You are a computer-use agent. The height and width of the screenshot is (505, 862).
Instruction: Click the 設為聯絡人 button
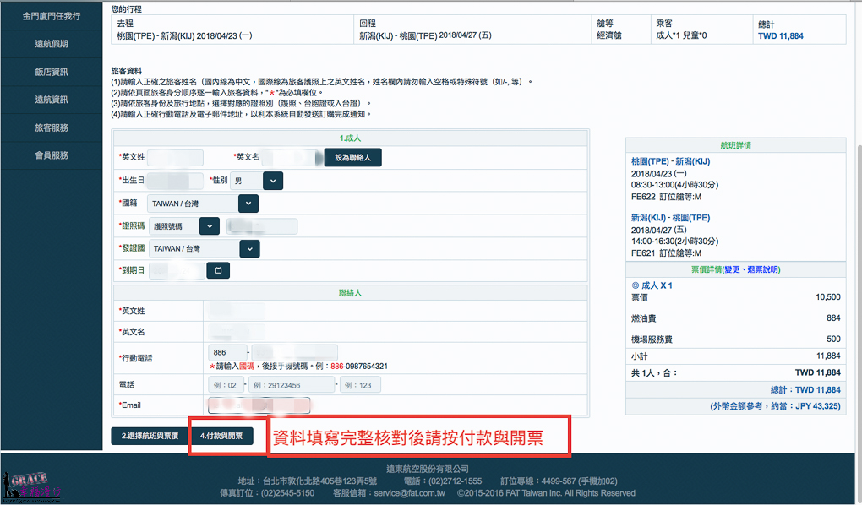point(353,157)
